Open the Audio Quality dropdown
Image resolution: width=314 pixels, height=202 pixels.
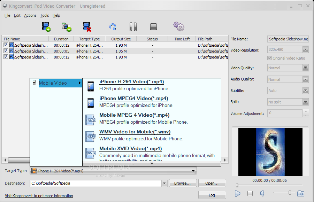point(305,79)
